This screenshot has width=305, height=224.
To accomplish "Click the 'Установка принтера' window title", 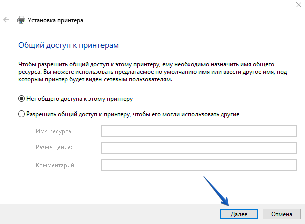I will 56,20.
